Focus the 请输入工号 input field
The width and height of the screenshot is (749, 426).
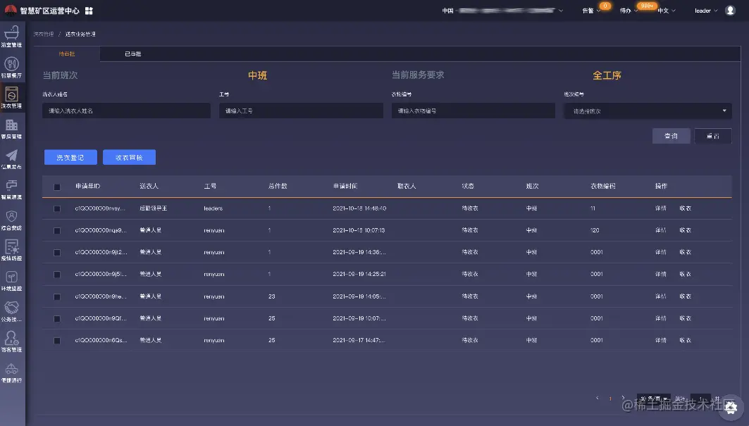pos(301,111)
